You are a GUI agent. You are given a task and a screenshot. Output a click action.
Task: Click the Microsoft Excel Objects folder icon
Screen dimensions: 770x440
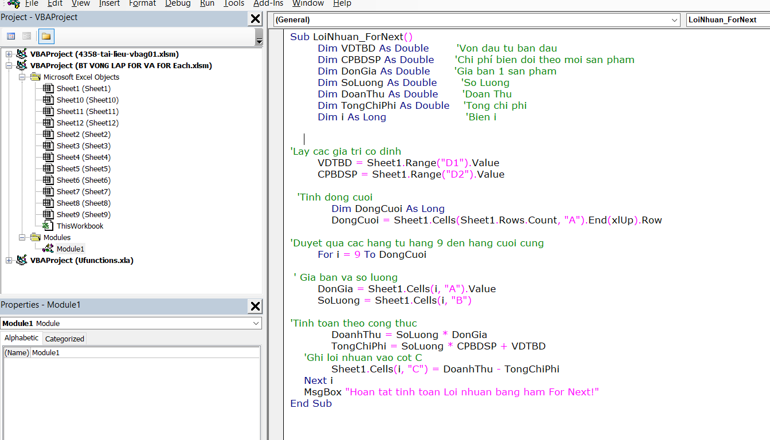[35, 77]
